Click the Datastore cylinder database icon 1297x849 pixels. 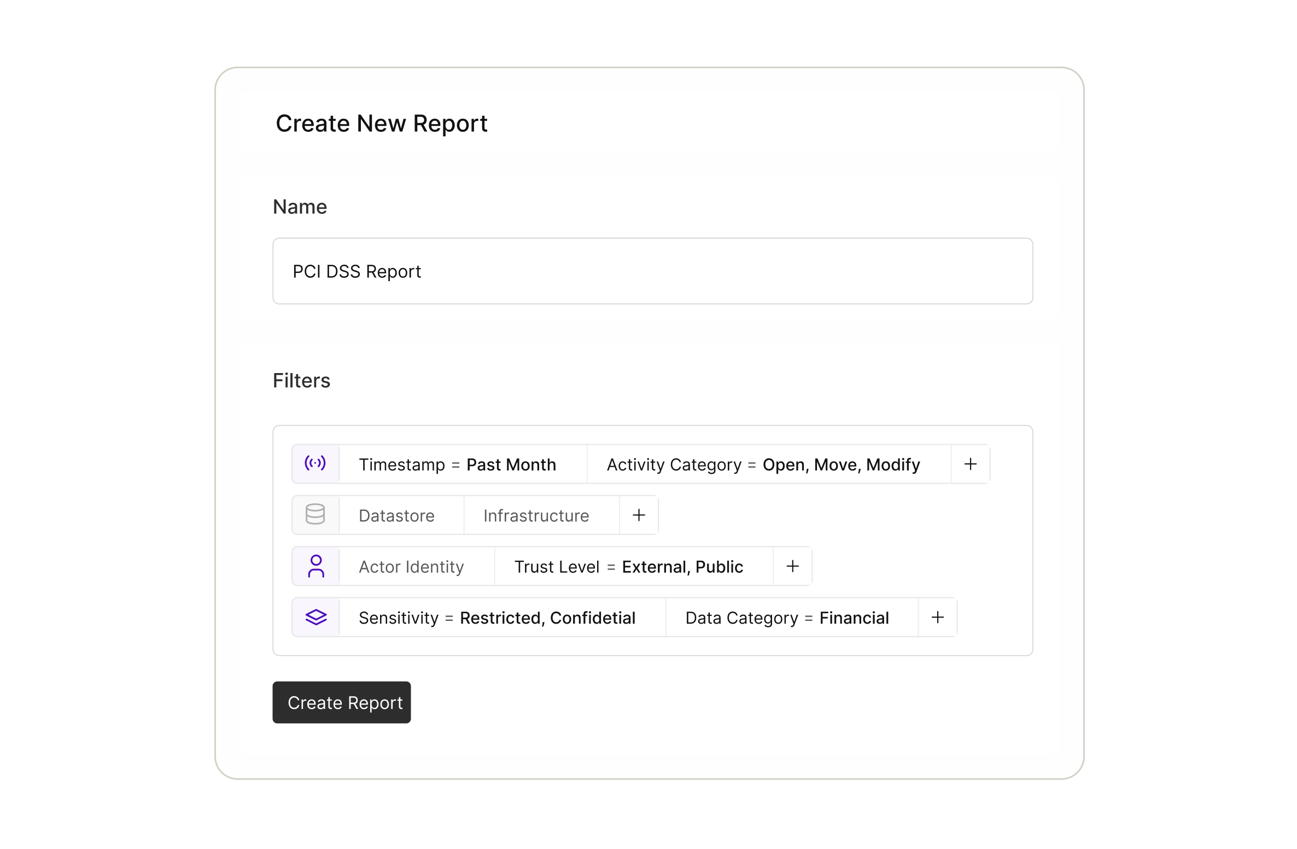316,515
